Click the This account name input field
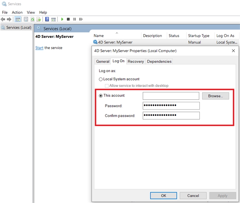This screenshot has width=240, height=203. tap(171, 96)
